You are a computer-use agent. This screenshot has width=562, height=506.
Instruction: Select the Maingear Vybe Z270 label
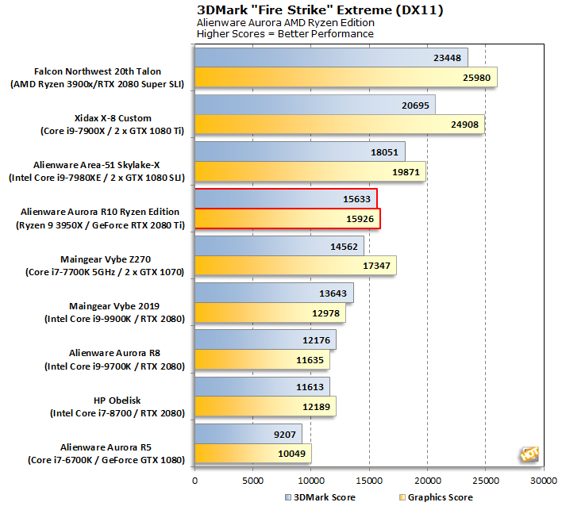(x=106, y=259)
